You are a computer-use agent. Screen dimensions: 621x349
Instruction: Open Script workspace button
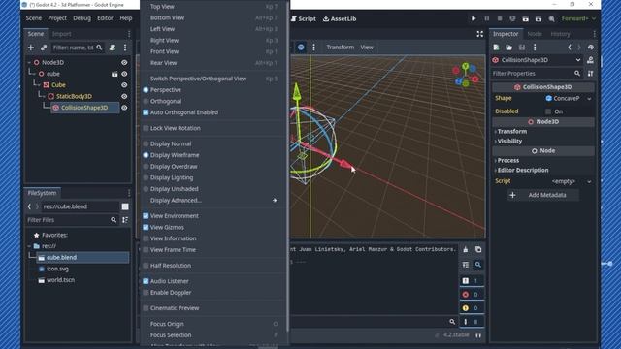click(304, 18)
